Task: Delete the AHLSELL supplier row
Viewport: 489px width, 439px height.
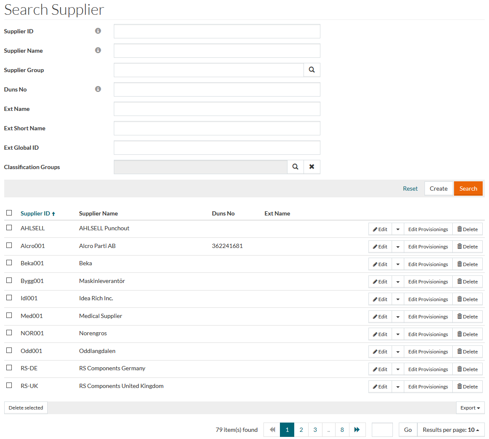Action: click(468, 229)
